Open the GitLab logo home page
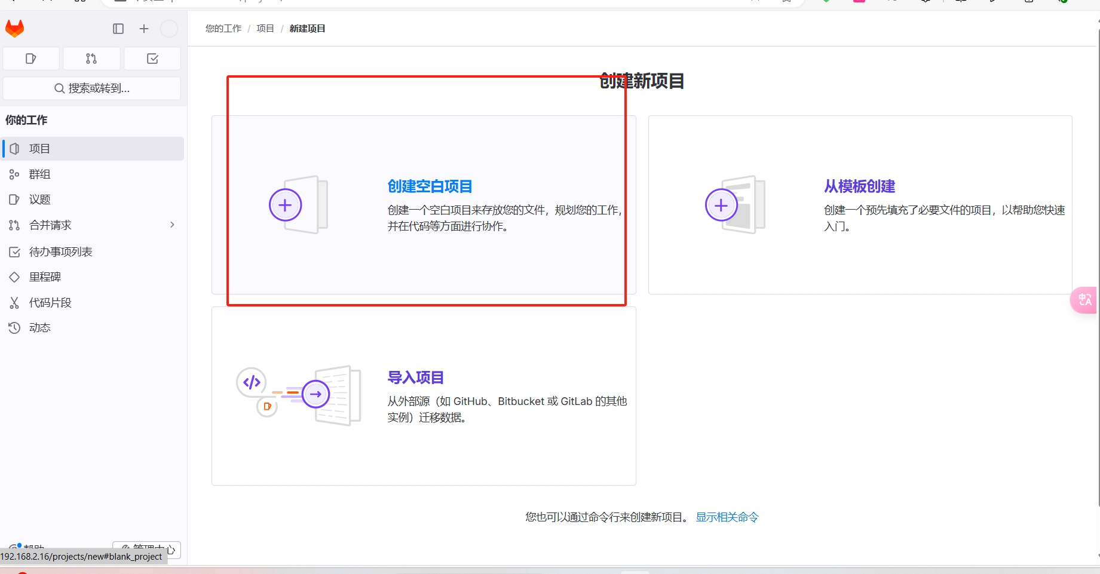Viewport: 1100px width, 574px height. pyautogui.click(x=15, y=28)
